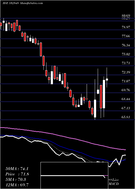Click the 75.02 price level label
135x189 pixels.
pos(126,54)
